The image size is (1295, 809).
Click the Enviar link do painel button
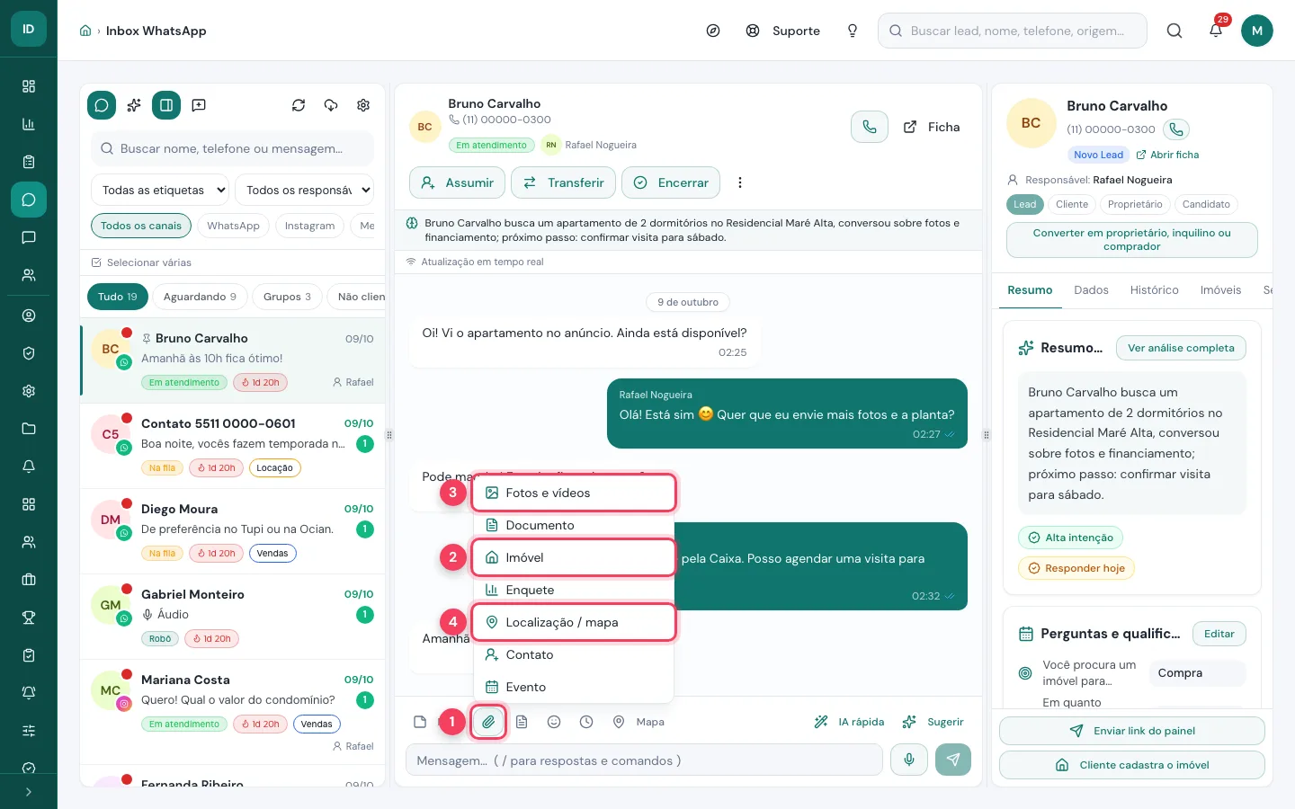pyautogui.click(x=1132, y=731)
